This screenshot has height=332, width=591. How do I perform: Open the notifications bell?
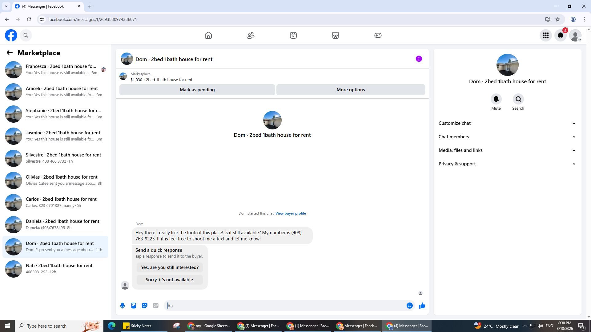[x=561, y=35]
